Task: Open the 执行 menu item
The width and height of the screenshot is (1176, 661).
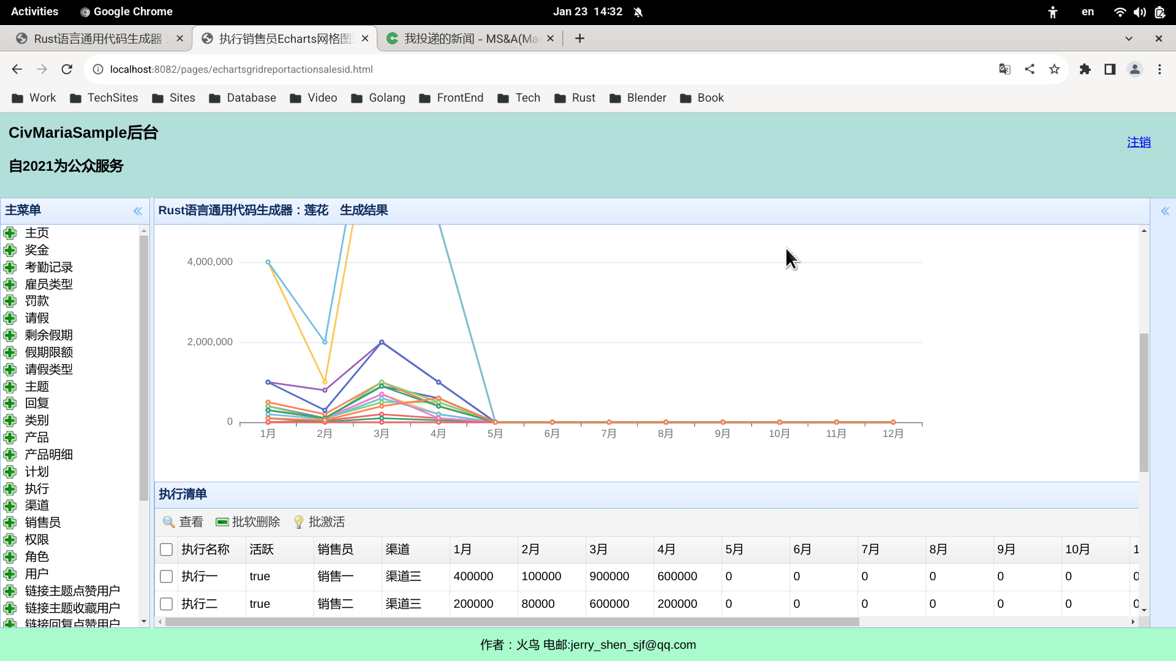Action: 37,488
